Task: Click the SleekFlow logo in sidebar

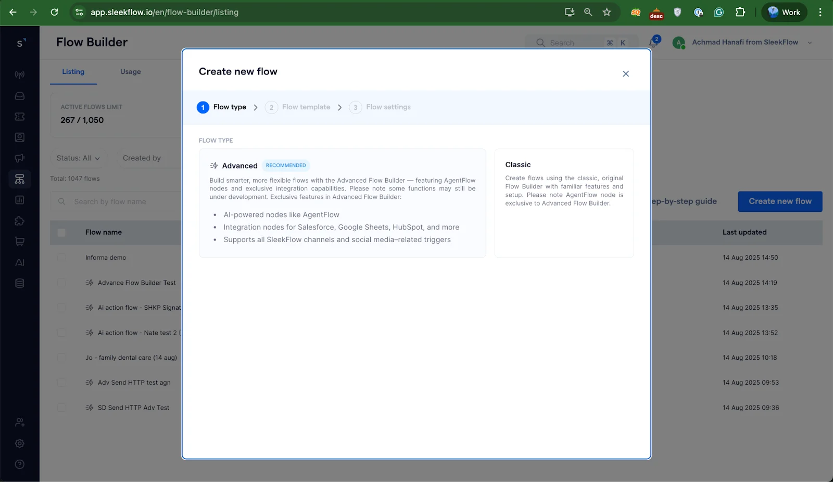Action: point(20,43)
